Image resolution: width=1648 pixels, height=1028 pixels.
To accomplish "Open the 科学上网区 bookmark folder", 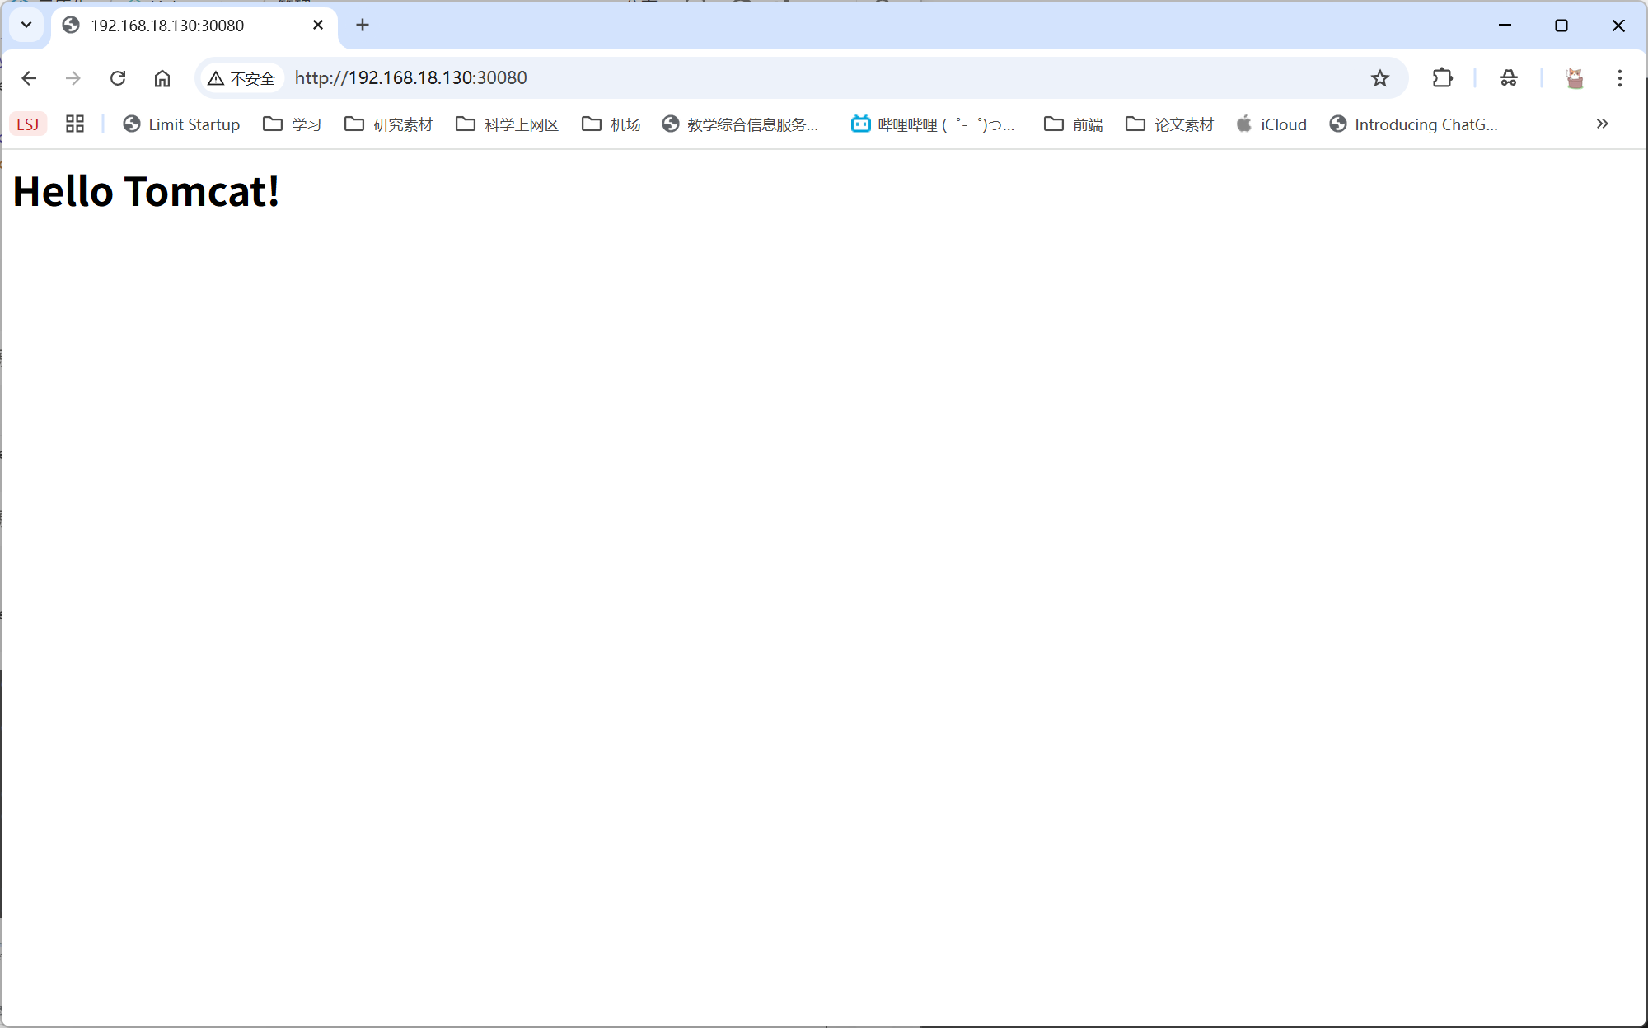I will [x=508, y=124].
